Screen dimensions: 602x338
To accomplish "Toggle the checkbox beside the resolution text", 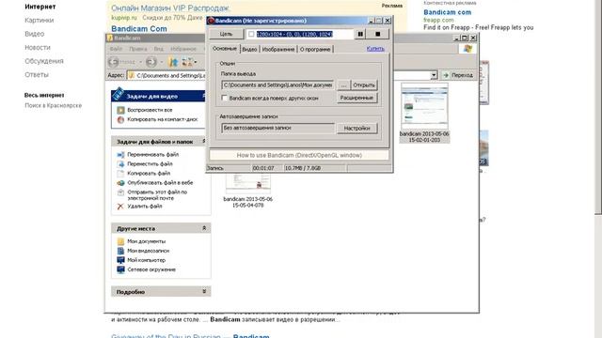I will [x=251, y=34].
